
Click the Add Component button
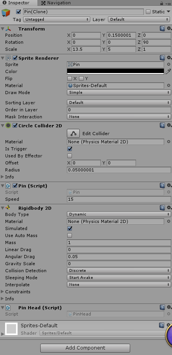[x=85, y=348]
